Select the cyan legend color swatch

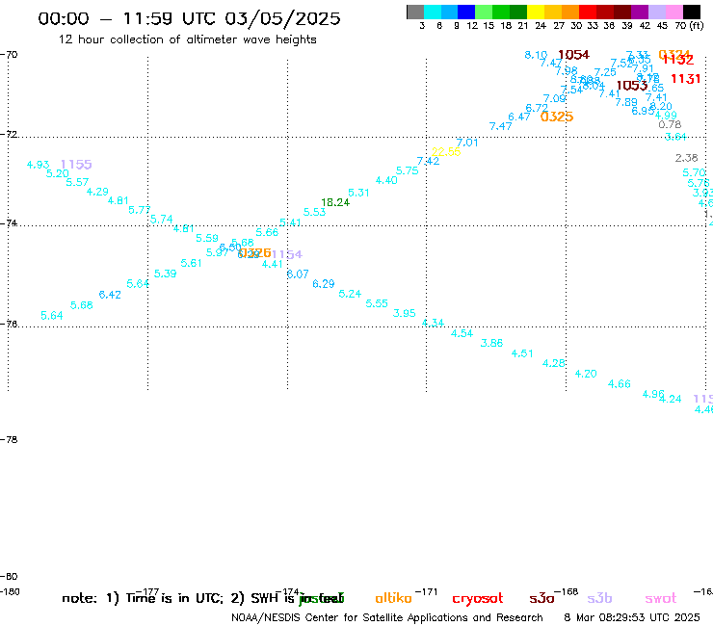click(433, 12)
